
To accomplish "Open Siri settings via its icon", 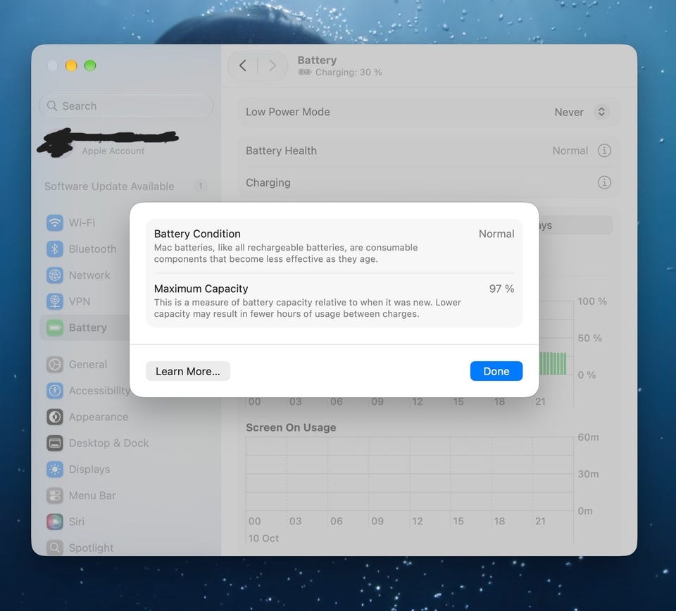I will (x=55, y=522).
